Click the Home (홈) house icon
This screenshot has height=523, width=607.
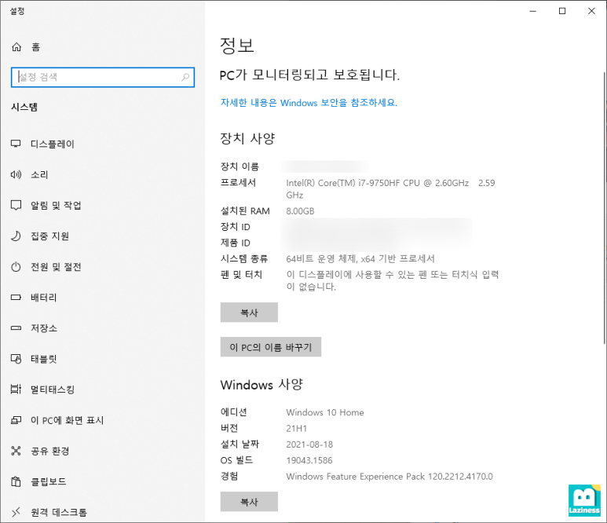tap(16, 47)
